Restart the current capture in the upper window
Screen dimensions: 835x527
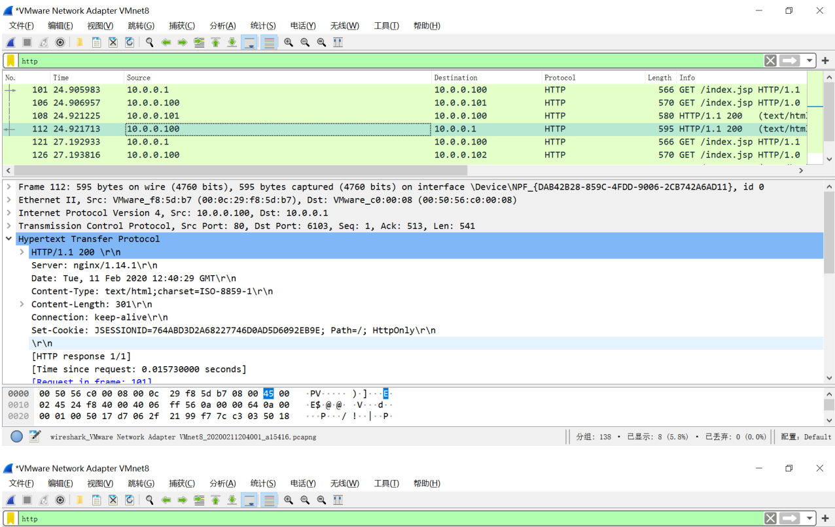click(x=43, y=42)
